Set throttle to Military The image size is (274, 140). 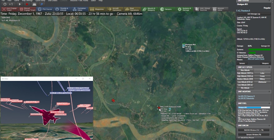tap(262, 79)
